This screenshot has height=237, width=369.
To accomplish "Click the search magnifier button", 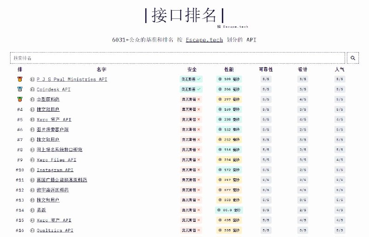I will pos(353,58).
